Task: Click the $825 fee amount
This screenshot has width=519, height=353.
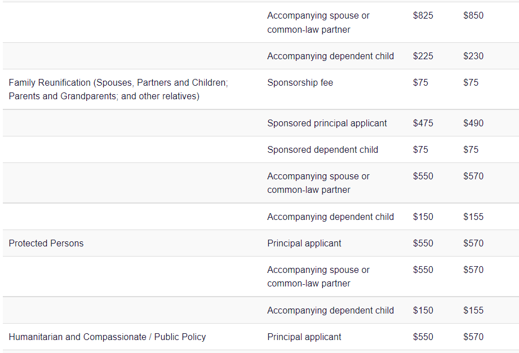Action: (423, 15)
